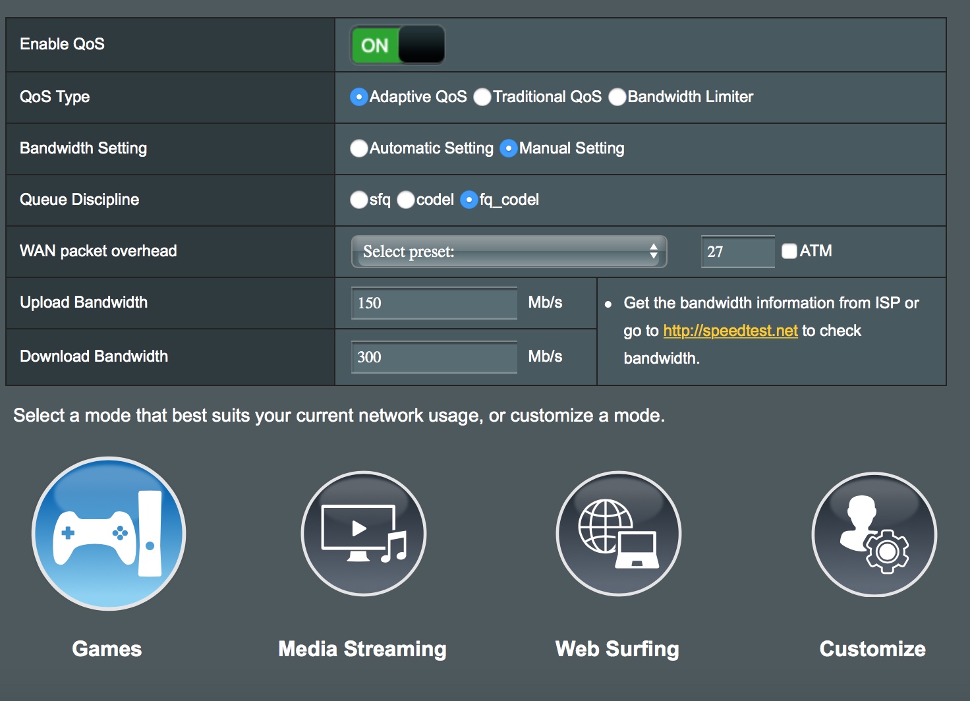The height and width of the screenshot is (701, 970).
Task: Click the Media Streaming label text
Action: coord(362,650)
